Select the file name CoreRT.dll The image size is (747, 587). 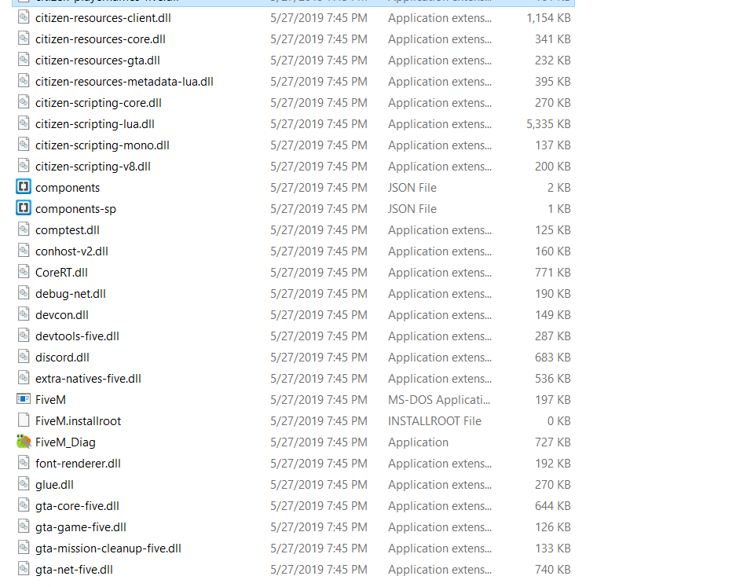pos(61,273)
